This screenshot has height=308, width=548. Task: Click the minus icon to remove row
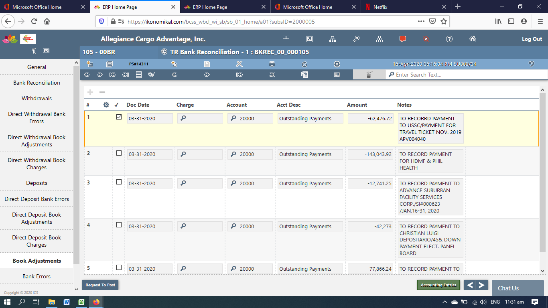(102, 92)
